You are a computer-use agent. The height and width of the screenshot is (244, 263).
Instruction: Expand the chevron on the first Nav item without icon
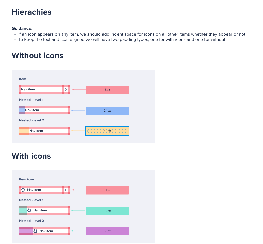click(x=66, y=89)
